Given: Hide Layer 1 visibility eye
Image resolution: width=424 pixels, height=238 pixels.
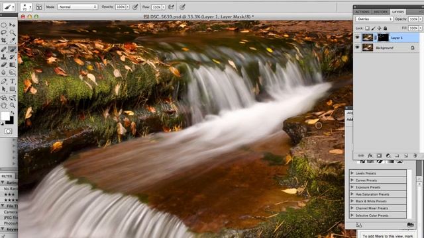Looking at the screenshot, I should pos(357,38).
